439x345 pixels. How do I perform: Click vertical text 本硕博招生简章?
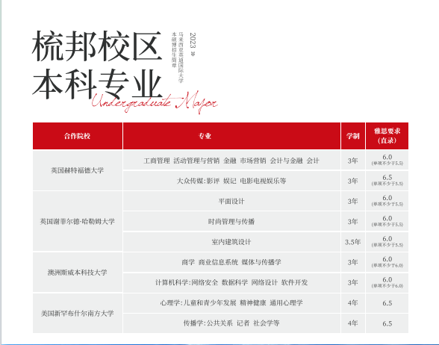[x=174, y=50]
